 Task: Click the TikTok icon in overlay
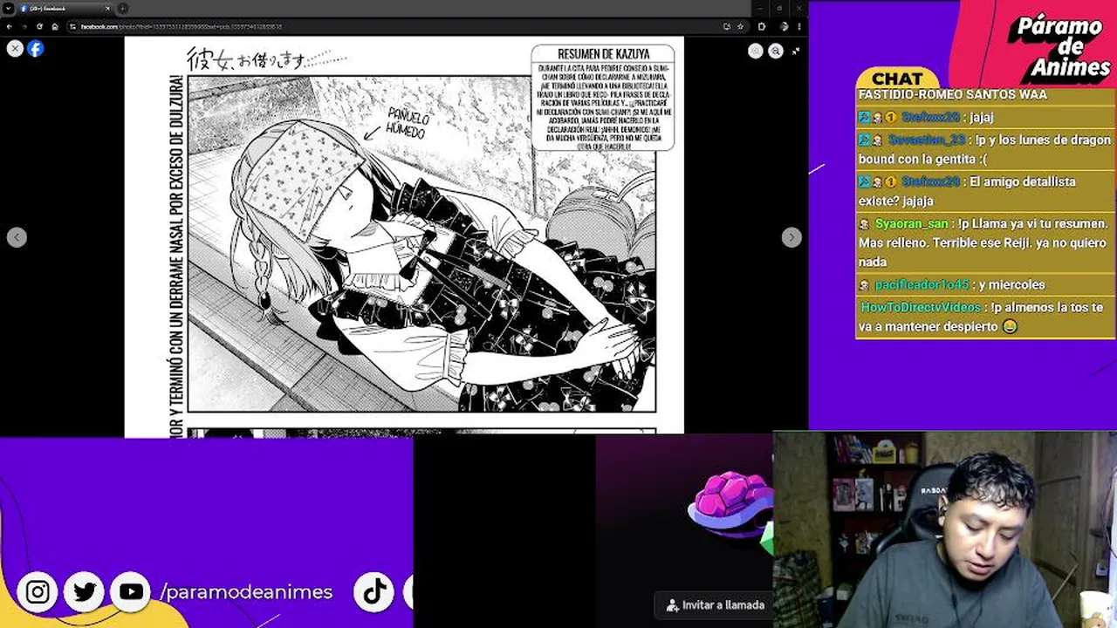pos(375,592)
